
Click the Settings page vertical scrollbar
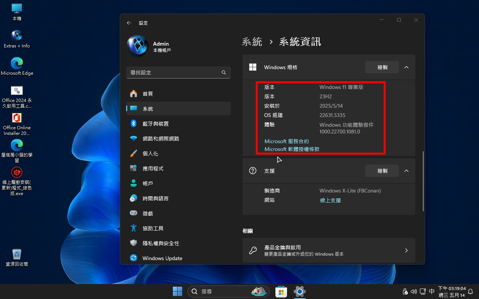point(423,181)
